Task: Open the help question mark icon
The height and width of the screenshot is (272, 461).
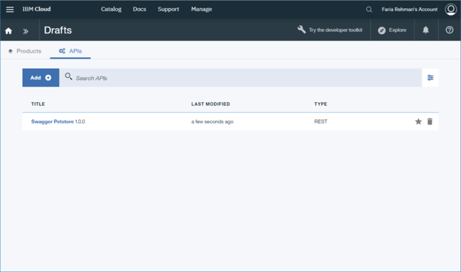Action: (449, 30)
